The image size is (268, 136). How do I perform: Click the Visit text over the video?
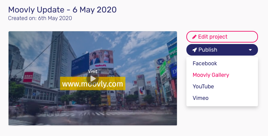(x=93, y=71)
